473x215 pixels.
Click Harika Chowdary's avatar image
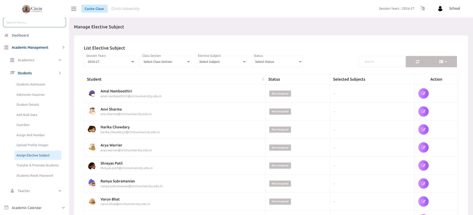[x=92, y=130]
